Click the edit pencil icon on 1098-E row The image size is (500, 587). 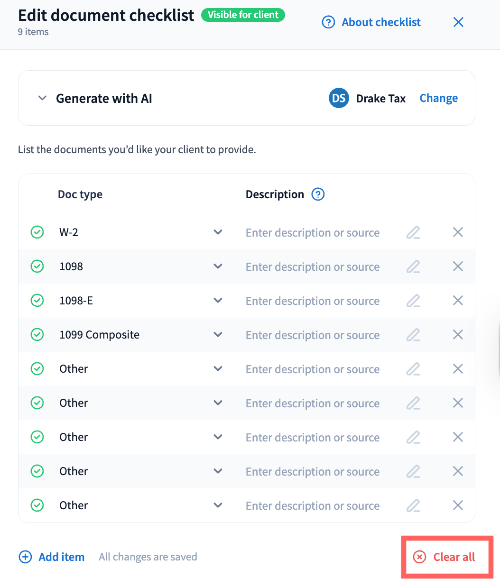coord(413,301)
